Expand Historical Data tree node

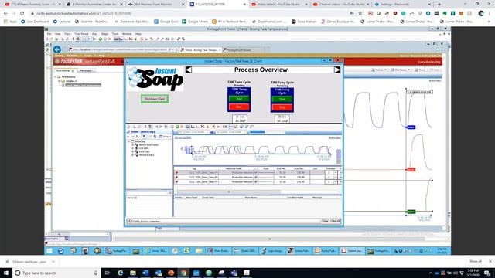pyautogui.click(x=133, y=155)
